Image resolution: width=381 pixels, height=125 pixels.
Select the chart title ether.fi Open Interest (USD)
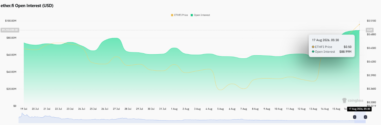click(27, 5)
